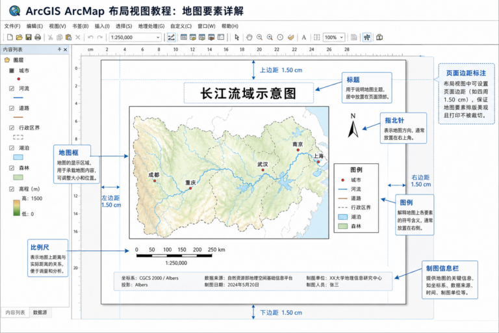Select the arrow pointer Select Elements tool

[x=237, y=37]
